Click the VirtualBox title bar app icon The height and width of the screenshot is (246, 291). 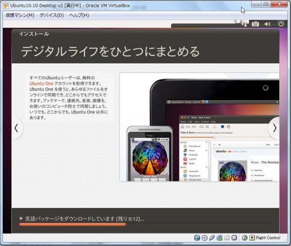tap(6, 6)
